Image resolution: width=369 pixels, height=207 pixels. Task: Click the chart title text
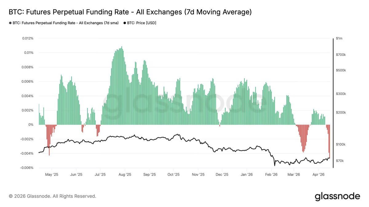(130, 12)
